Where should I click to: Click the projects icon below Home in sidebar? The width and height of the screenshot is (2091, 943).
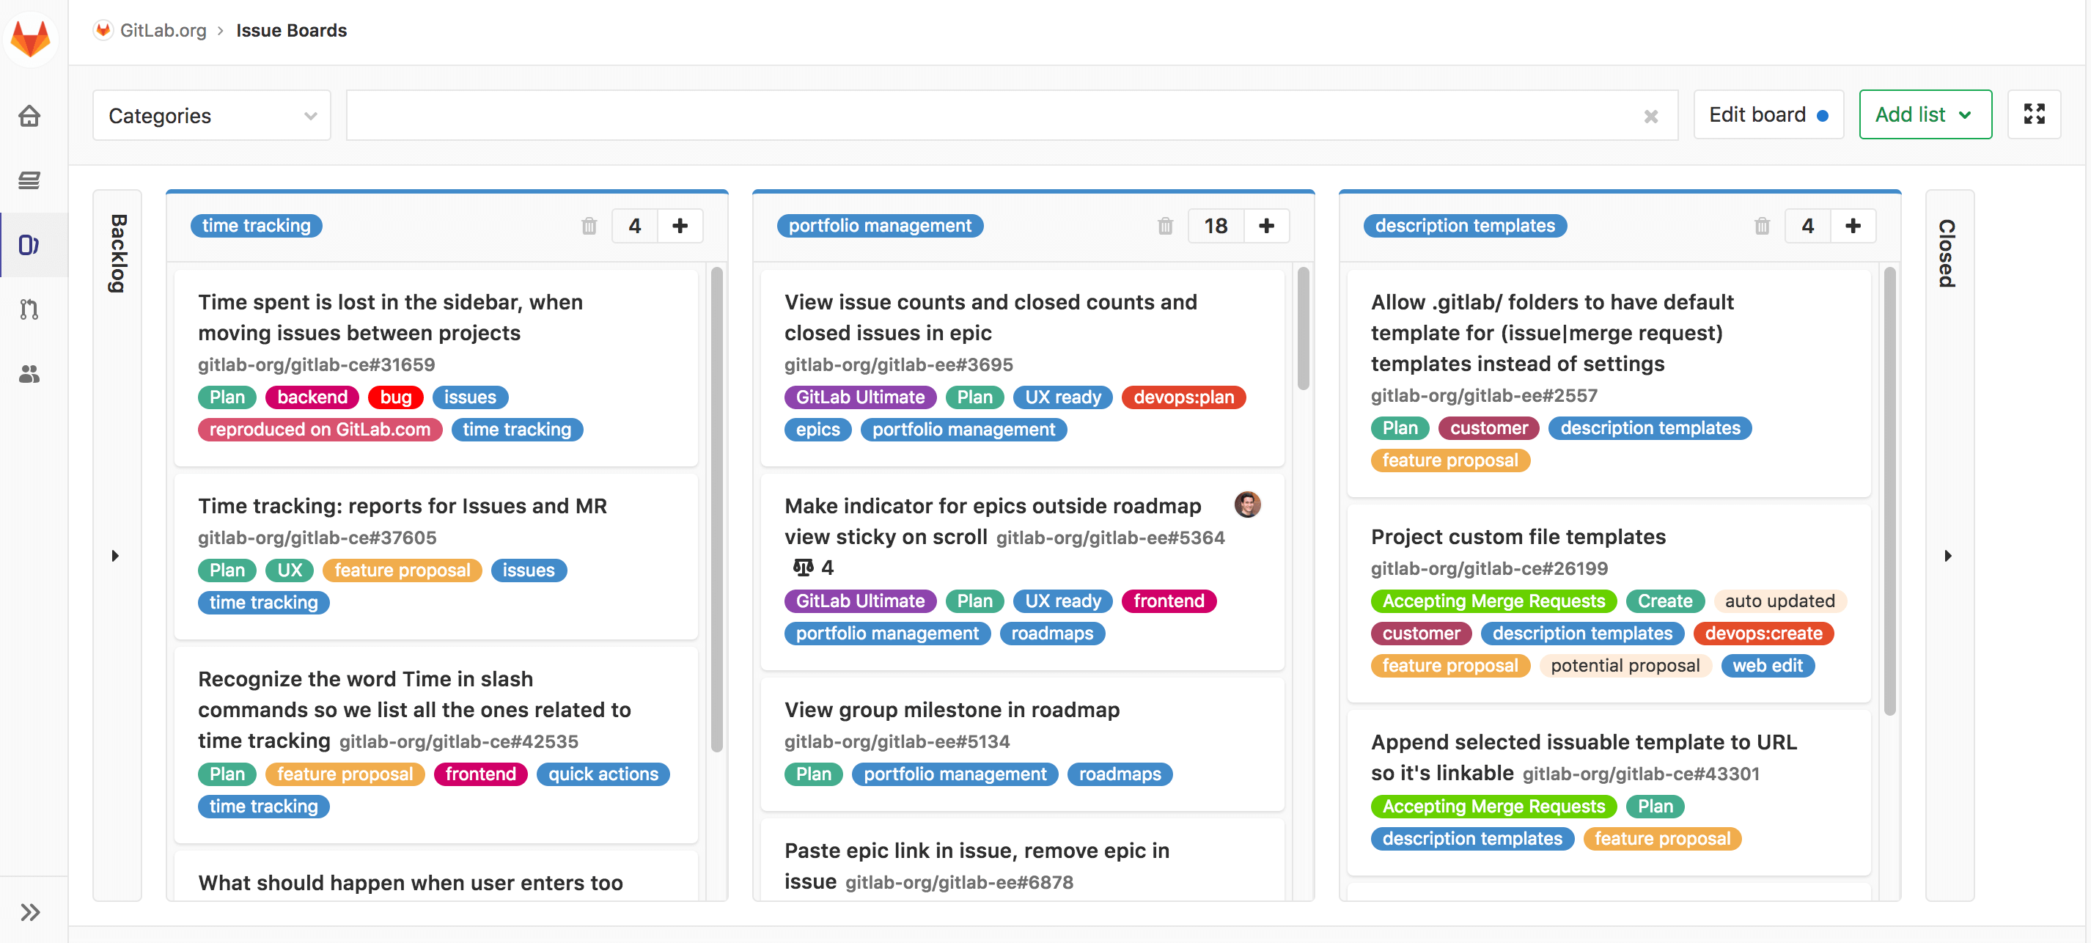point(30,180)
